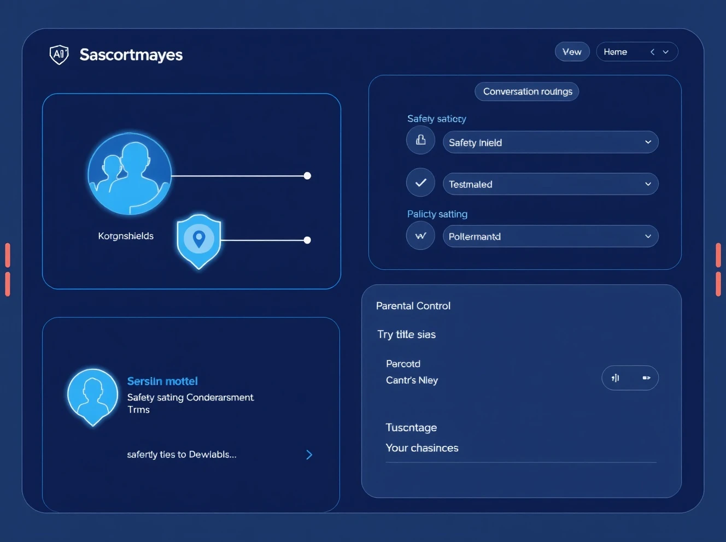Click the W icon beside Pollermantd

[420, 236]
